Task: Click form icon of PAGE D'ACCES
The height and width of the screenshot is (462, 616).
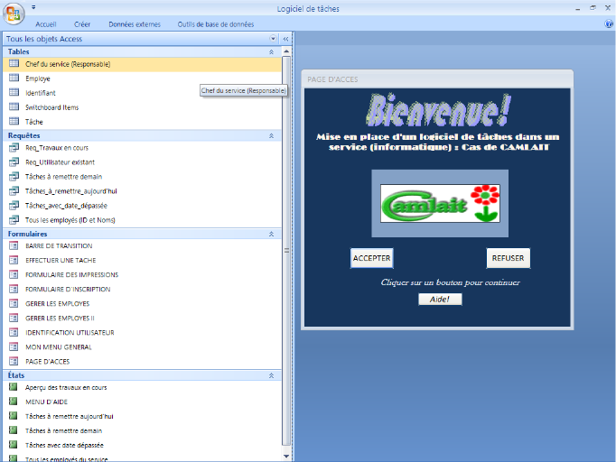Action: 14,361
